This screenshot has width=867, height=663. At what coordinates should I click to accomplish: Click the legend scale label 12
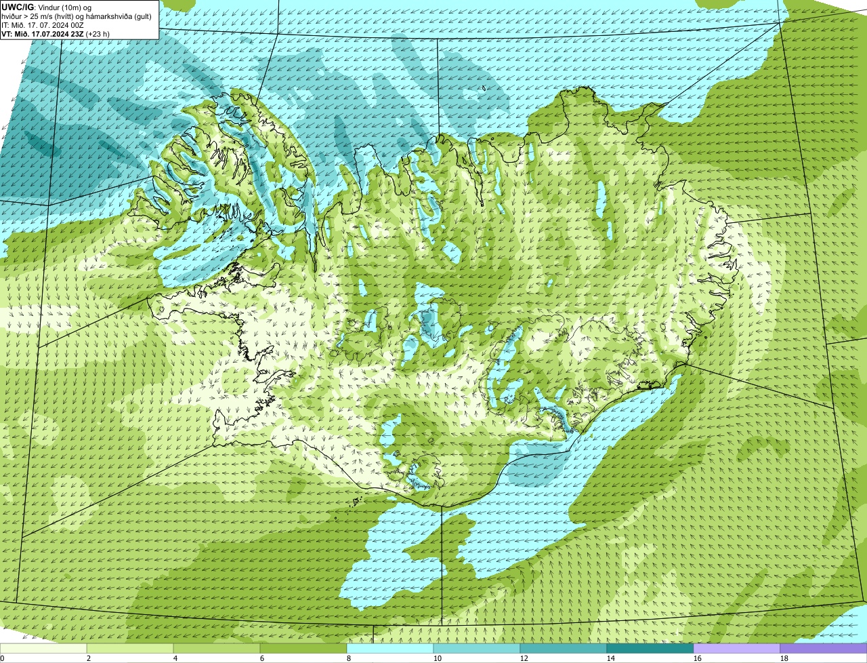pyautogui.click(x=524, y=658)
